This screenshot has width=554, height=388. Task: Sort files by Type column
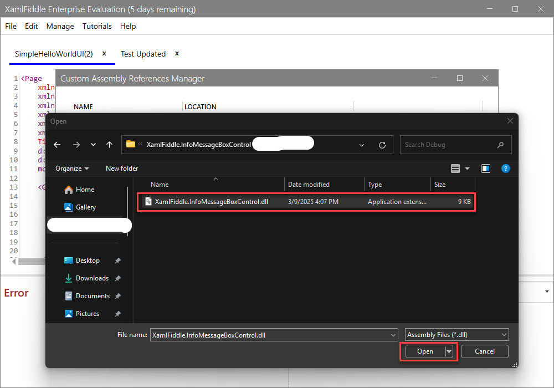pos(375,185)
